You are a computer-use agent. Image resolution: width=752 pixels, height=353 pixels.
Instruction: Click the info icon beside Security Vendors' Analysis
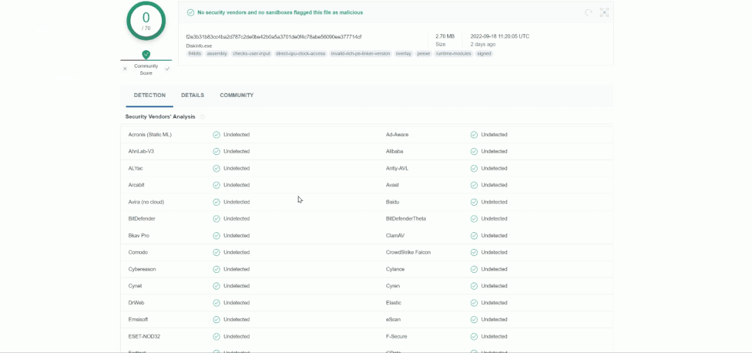tap(202, 117)
